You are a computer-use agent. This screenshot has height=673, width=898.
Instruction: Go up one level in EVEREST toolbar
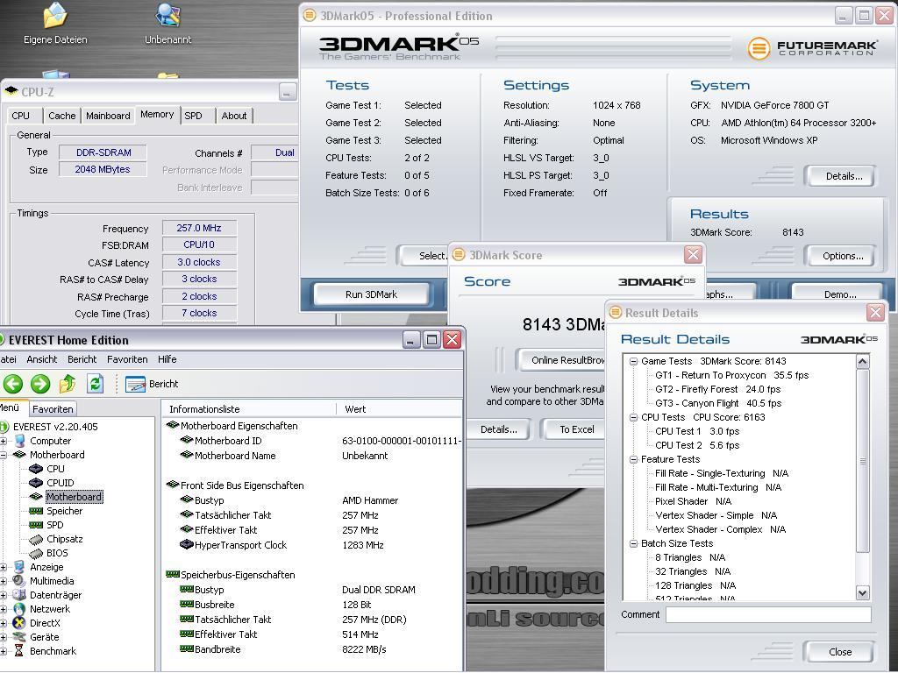[x=67, y=384]
